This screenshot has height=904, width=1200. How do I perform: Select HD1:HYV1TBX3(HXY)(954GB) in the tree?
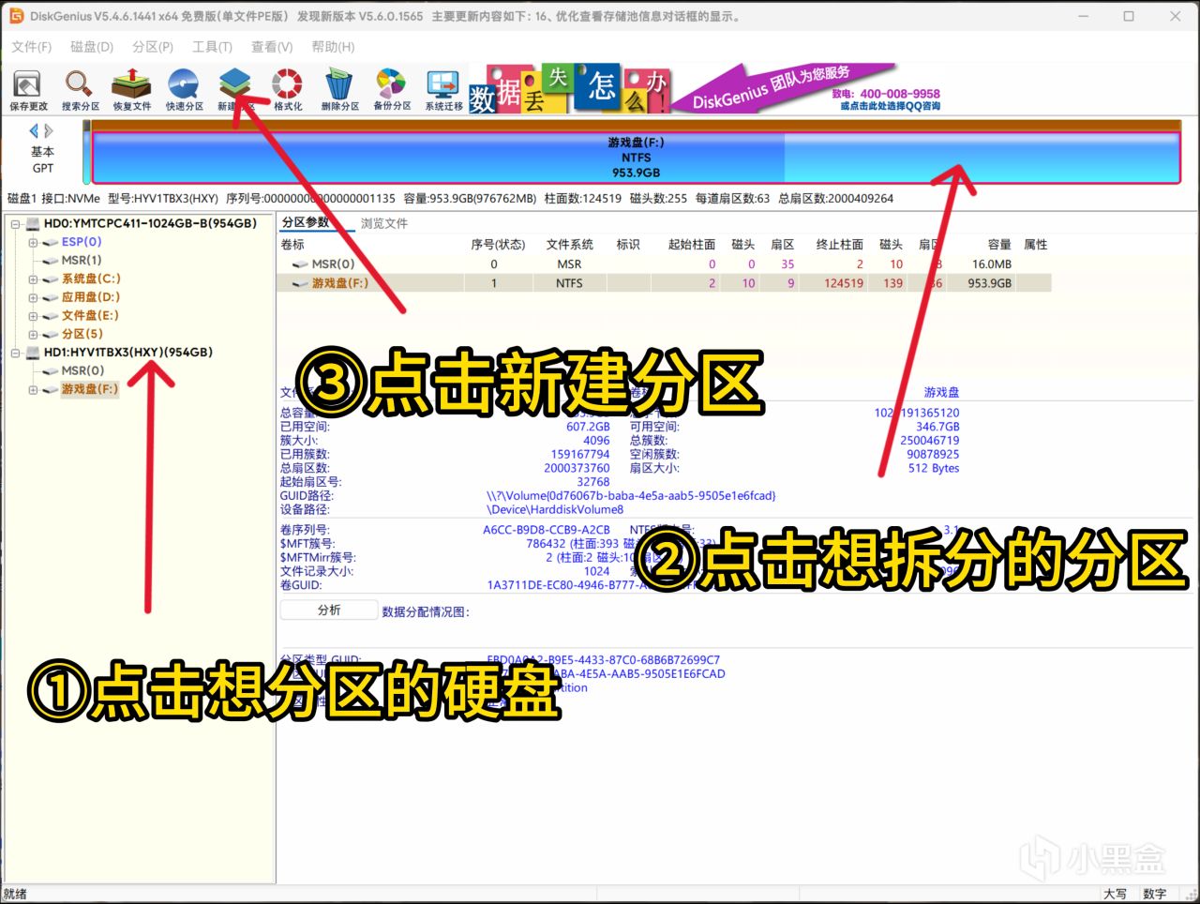tap(128, 353)
